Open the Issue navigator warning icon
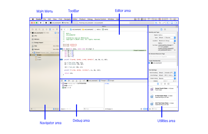Image resolution: width=208 pixels, height=134 pixels. 43,29
